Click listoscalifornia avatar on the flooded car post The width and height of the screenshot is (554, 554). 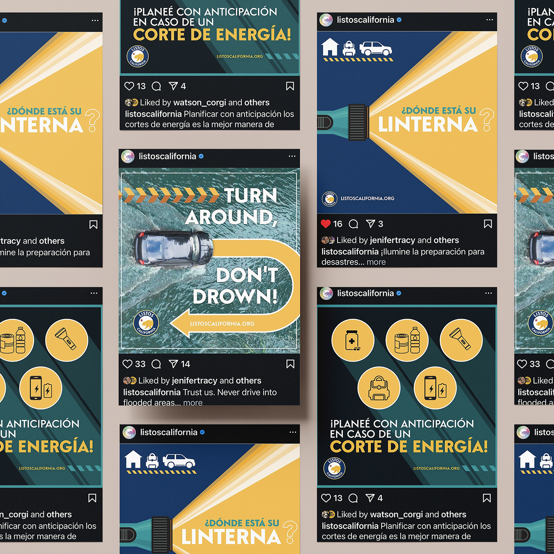pyautogui.click(x=128, y=156)
